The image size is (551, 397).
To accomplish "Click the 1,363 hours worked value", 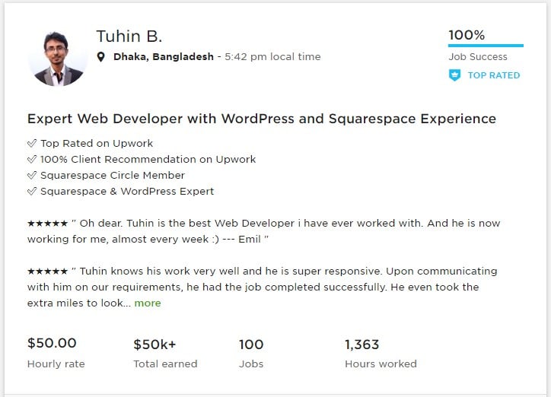I will [361, 345].
